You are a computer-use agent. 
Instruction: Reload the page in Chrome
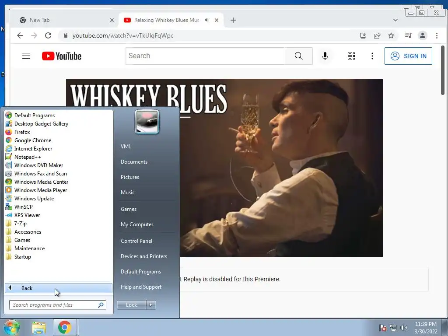[48, 35]
